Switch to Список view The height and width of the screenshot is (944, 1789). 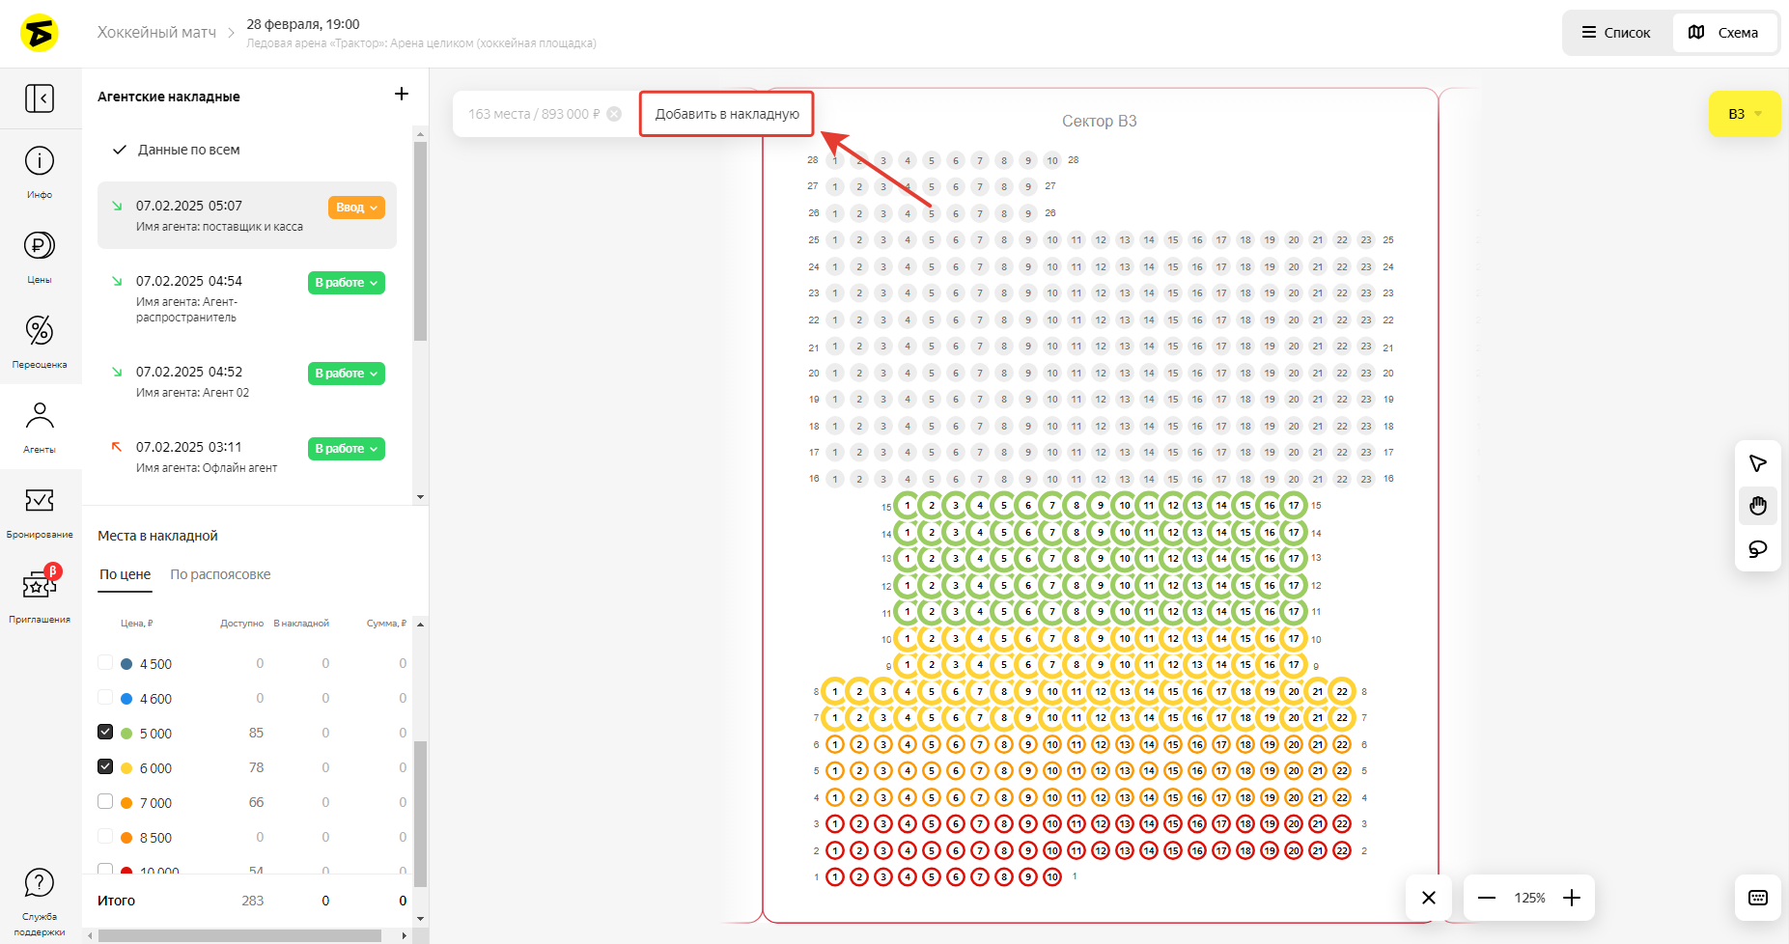tap(1616, 33)
